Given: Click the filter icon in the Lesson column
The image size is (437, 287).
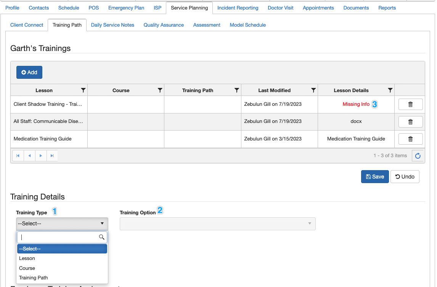Looking at the screenshot, I should click(83, 90).
